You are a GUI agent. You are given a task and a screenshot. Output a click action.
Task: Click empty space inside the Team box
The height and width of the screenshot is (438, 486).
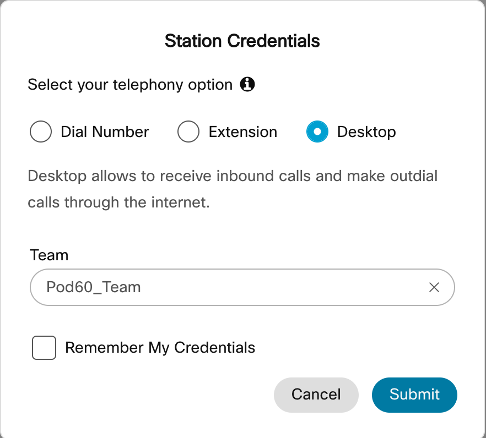click(287, 287)
